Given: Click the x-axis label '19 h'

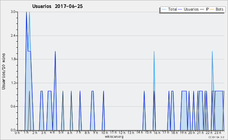Looking at the screenshot, I should click(183, 133).
